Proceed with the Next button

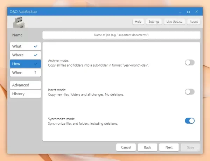(169, 147)
